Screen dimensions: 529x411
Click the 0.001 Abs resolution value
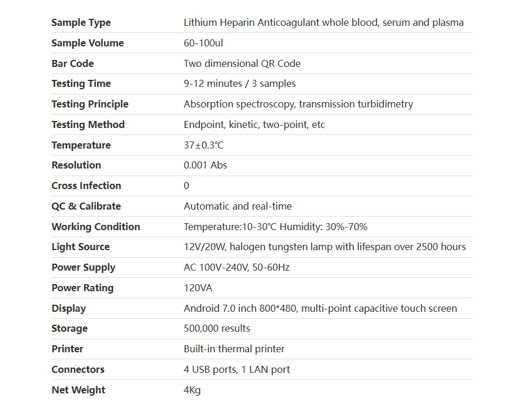(x=205, y=165)
